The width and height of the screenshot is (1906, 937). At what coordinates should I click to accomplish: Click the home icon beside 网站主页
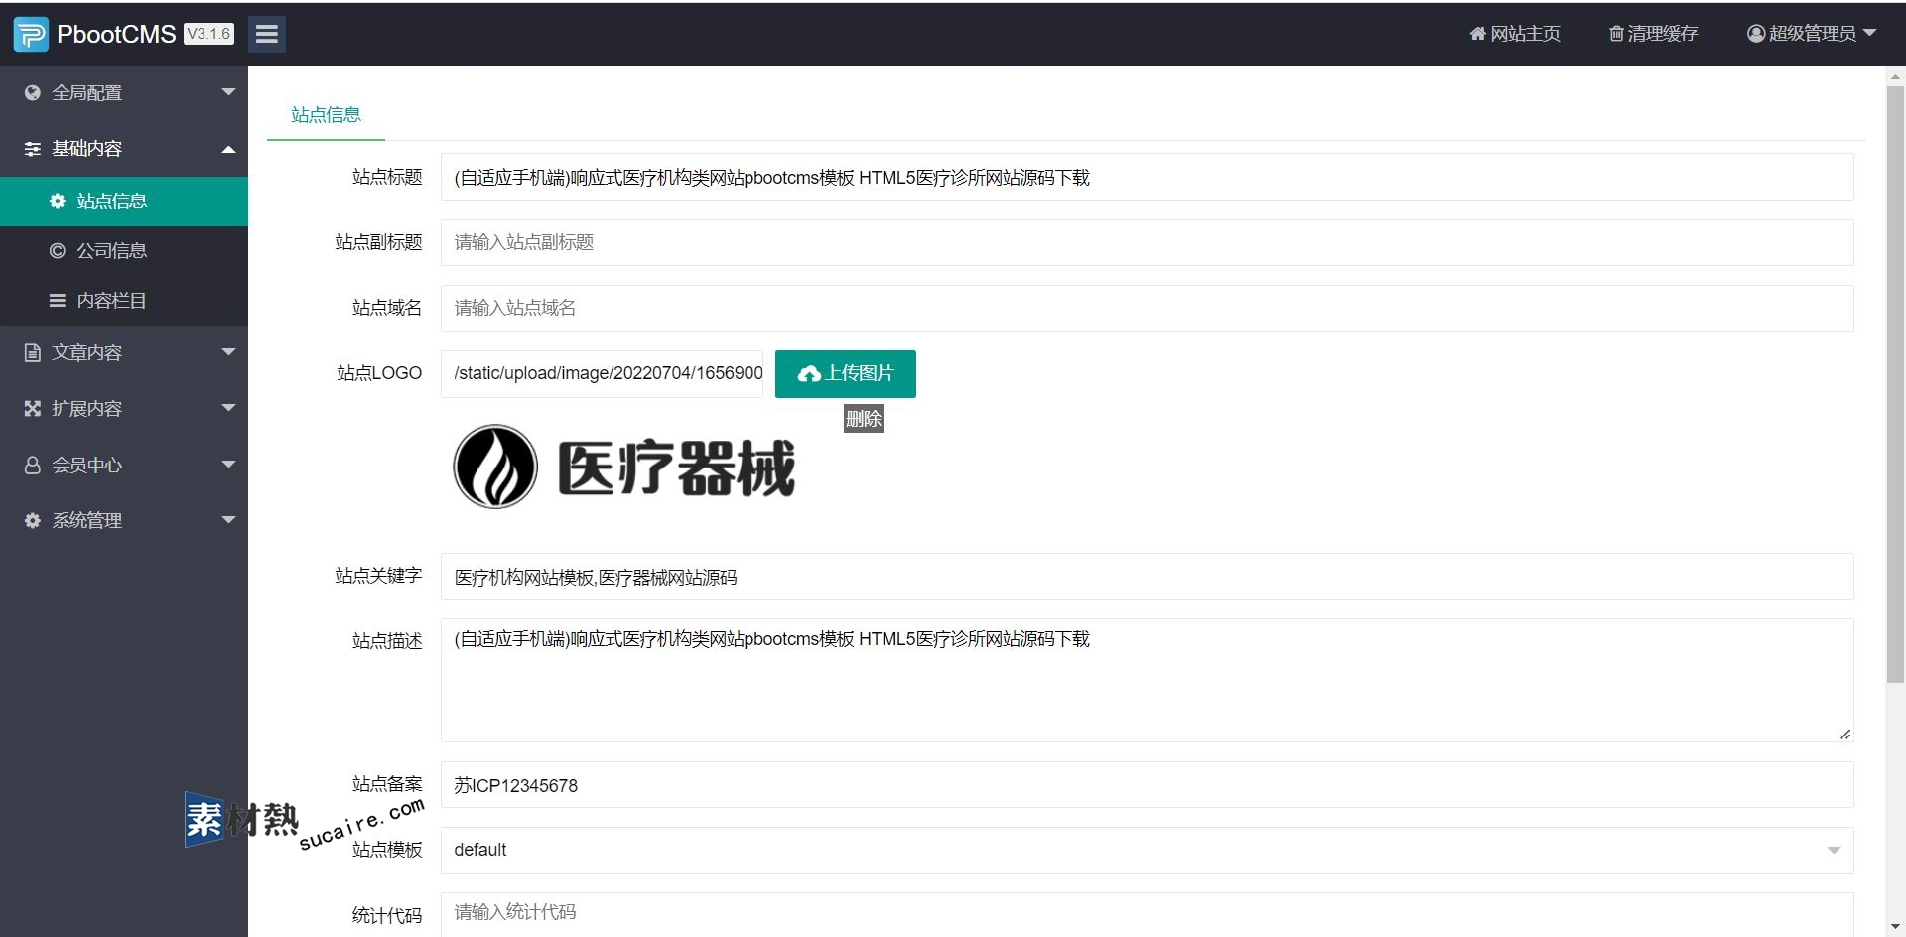[x=1477, y=34]
